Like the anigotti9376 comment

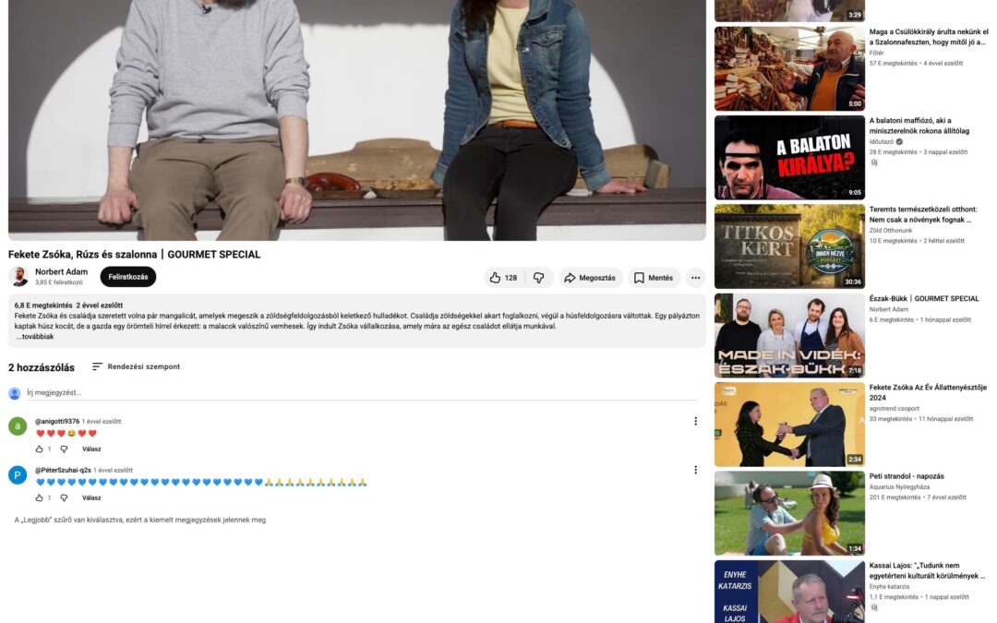pyautogui.click(x=40, y=449)
